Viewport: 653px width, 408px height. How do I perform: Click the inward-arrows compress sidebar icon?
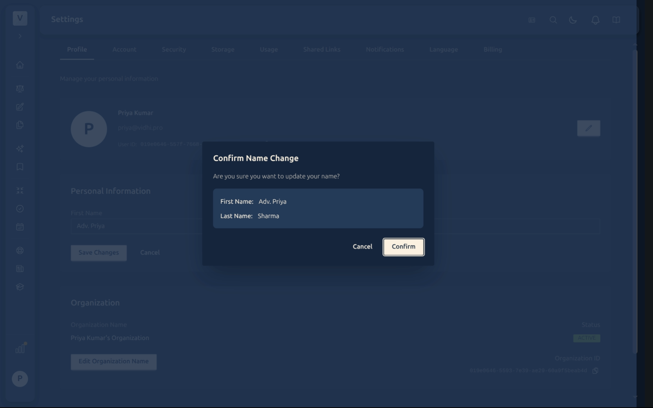point(20,190)
